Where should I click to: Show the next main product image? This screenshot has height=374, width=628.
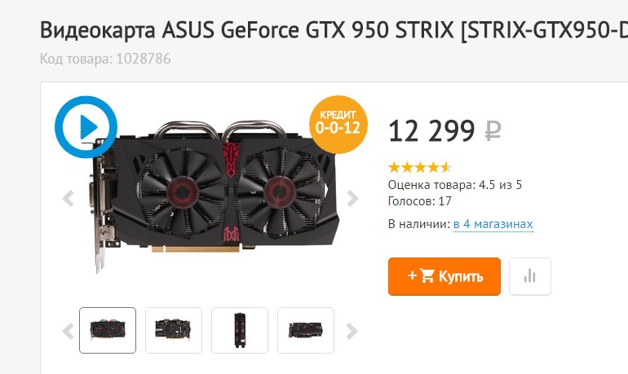[352, 198]
